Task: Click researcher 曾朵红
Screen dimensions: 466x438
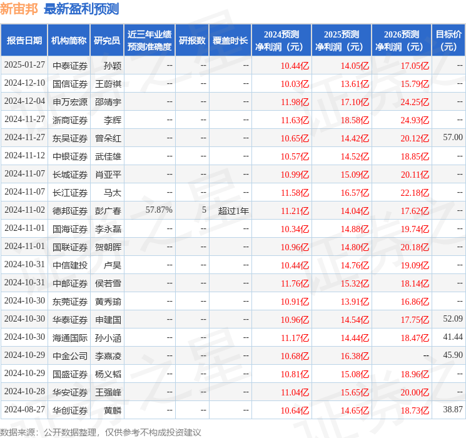Action: pos(108,138)
